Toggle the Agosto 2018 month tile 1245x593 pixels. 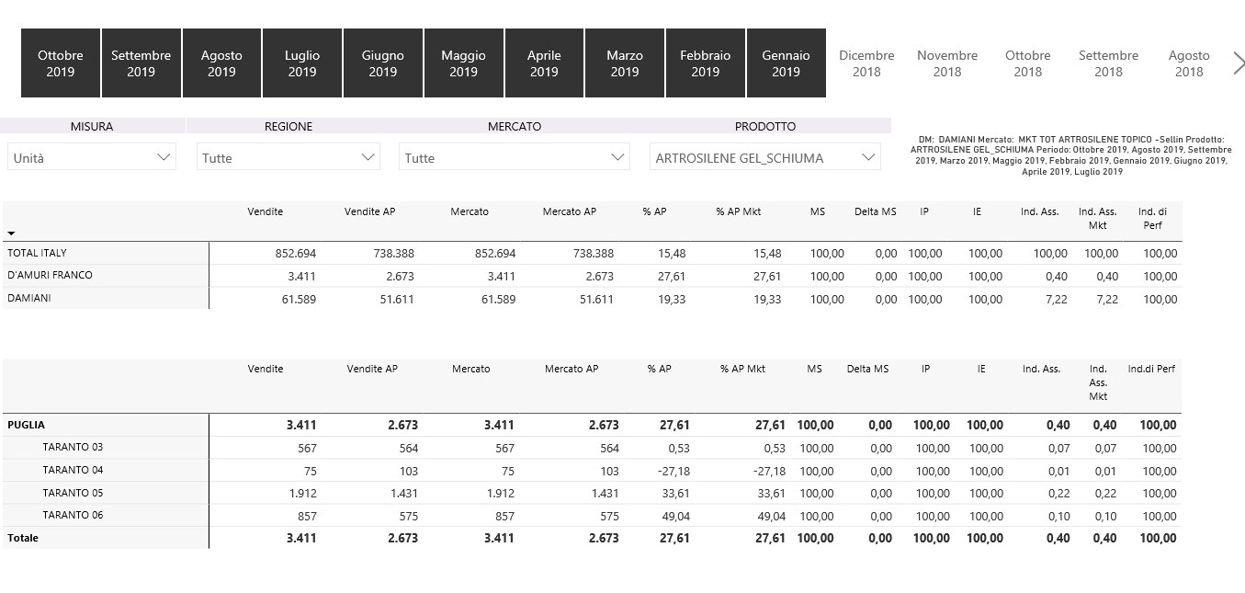(1189, 63)
